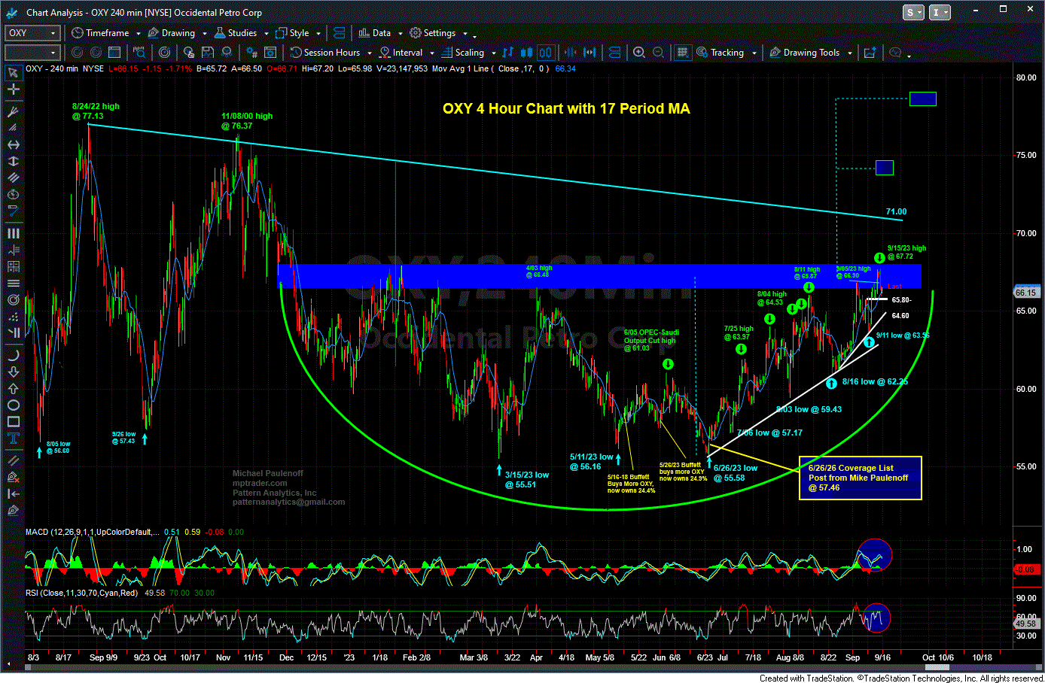Image resolution: width=1045 pixels, height=683 pixels.
Task: Click the 9/15/23 high @ 67.72 label
Action: [x=906, y=252]
